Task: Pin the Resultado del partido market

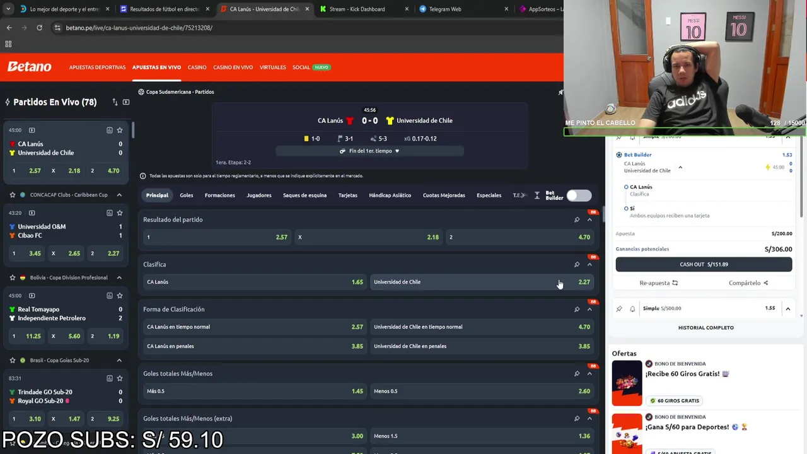Action: click(577, 219)
